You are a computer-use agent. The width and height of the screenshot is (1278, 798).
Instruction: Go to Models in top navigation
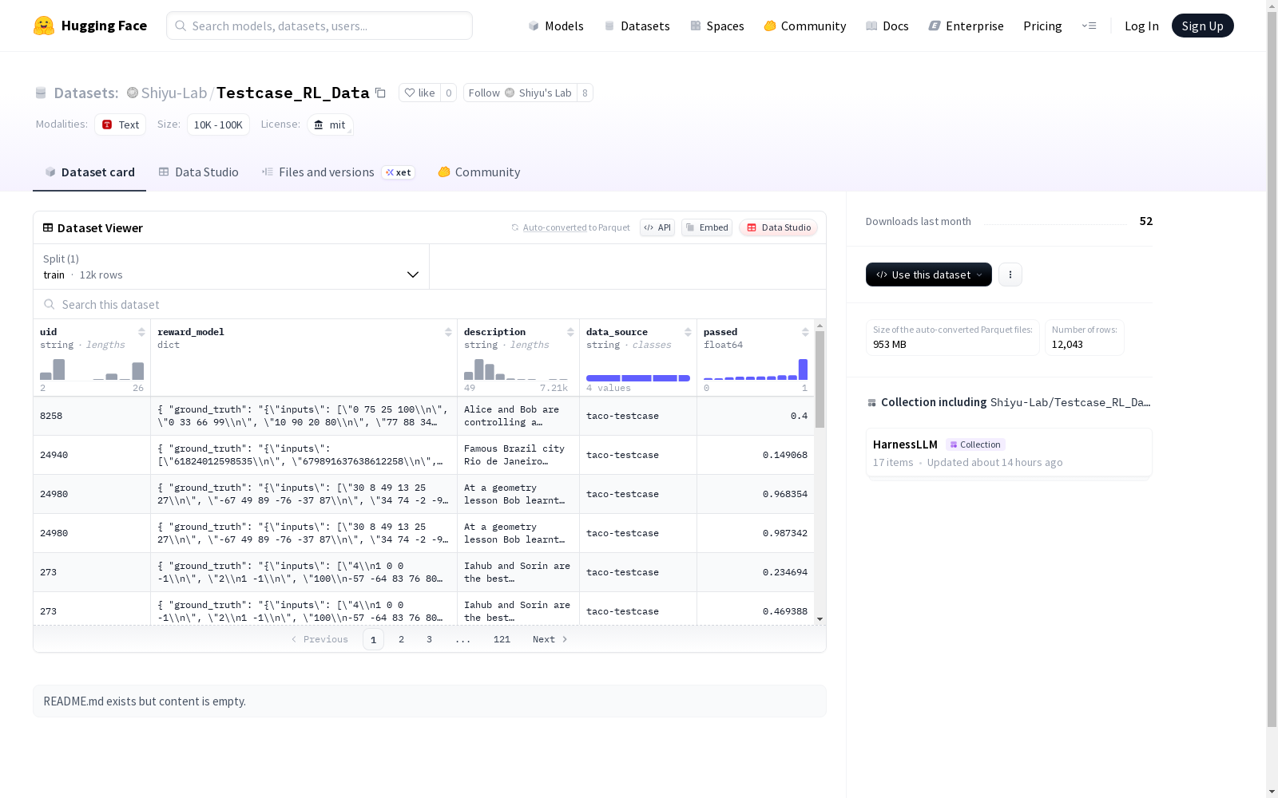(556, 26)
